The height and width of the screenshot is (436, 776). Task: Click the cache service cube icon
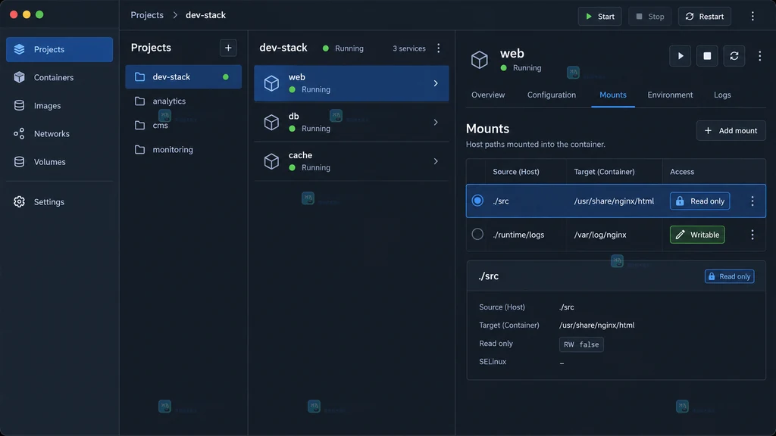point(271,161)
